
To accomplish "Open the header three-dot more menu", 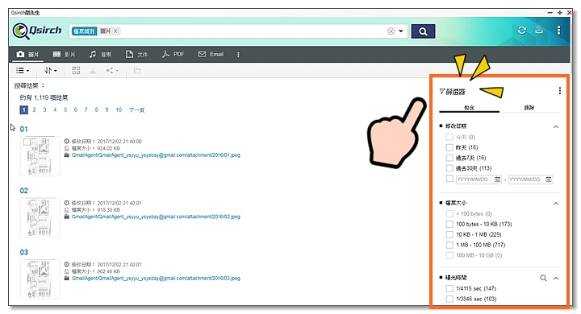I will click(558, 30).
